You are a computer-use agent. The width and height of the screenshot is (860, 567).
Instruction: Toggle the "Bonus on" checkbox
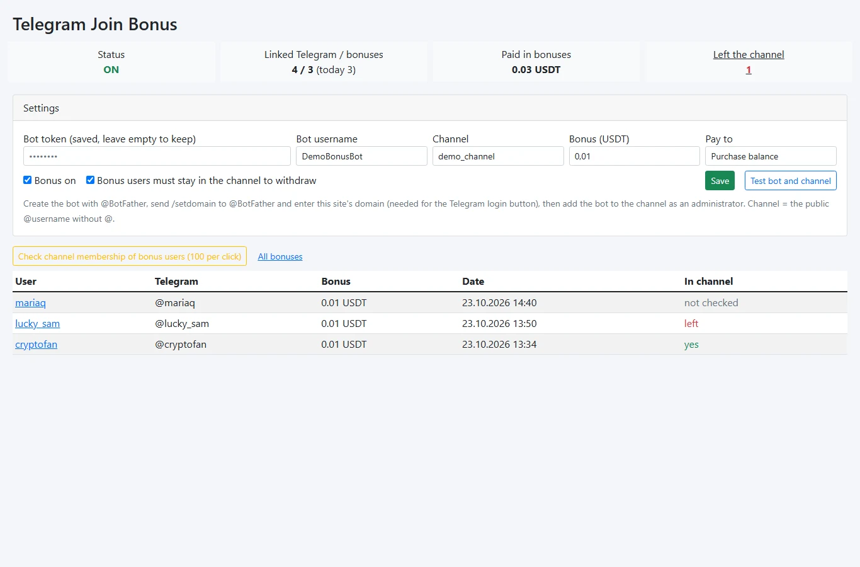pos(28,180)
